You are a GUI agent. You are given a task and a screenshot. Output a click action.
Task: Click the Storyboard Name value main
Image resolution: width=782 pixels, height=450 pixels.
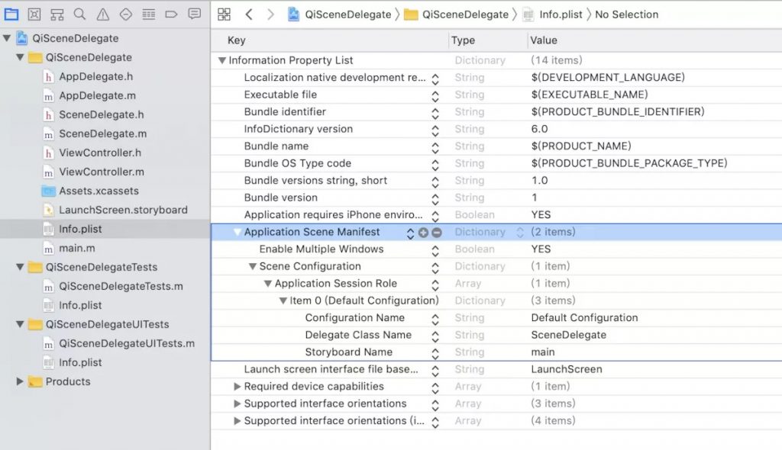543,352
